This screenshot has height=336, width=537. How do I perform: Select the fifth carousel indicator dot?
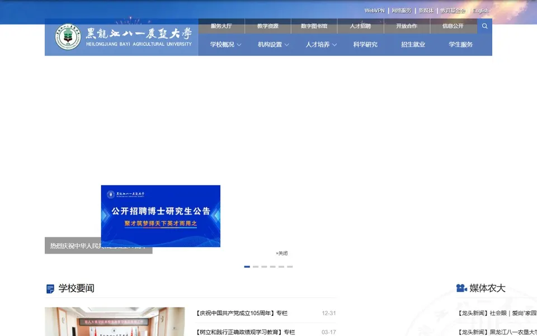pyautogui.click(x=281, y=267)
